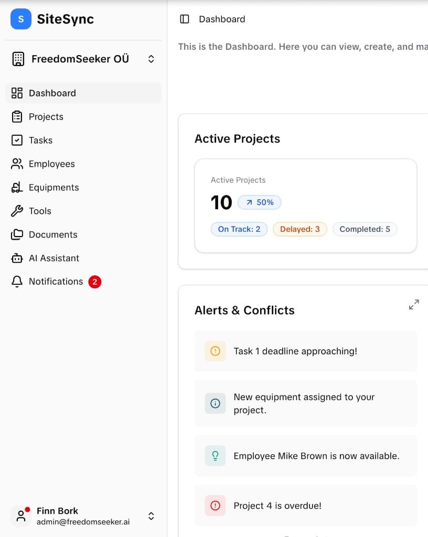The image size is (428, 537).
Task: Click the Notifications bell icon
Action: (x=17, y=282)
